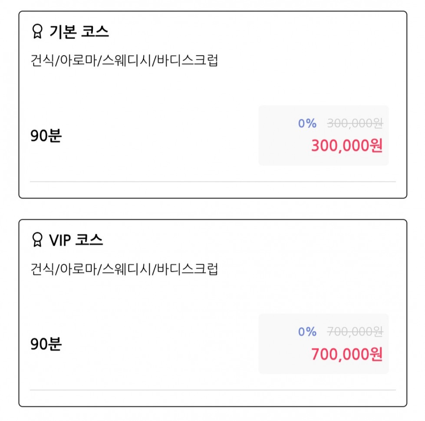Click the divider line below 기본 코스 90분
425x421 pixels.
[213, 182]
